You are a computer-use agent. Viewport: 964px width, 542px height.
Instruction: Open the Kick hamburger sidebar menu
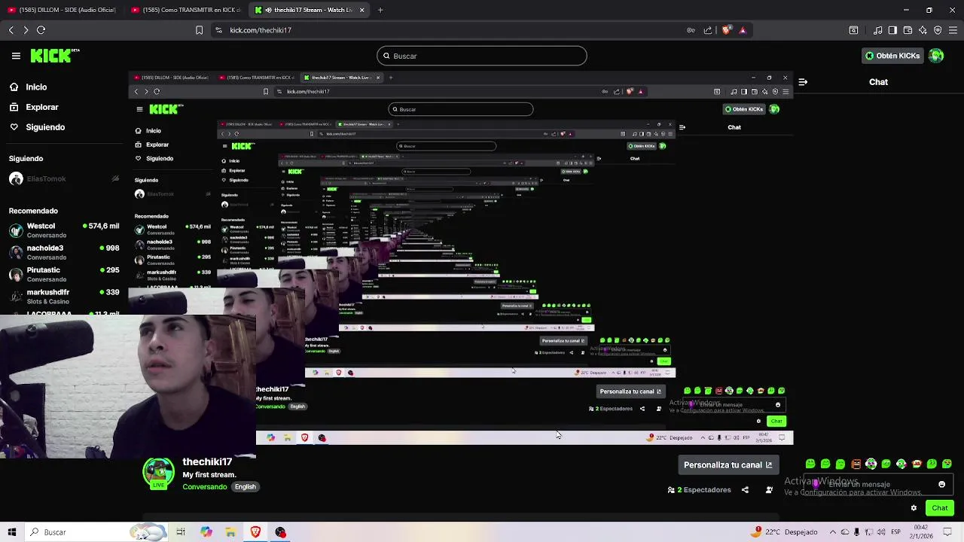[16, 56]
